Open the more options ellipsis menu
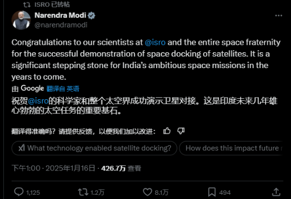Screen dimensions: 291x199 tap(278, 16)
